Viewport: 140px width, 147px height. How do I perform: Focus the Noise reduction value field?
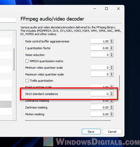(x=100, y=55)
